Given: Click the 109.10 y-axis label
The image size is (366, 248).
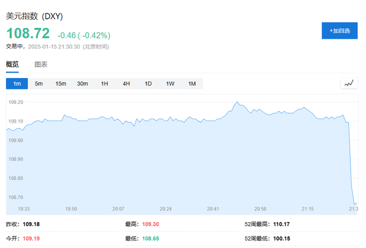Looking at the screenshot, I should click(16, 121).
